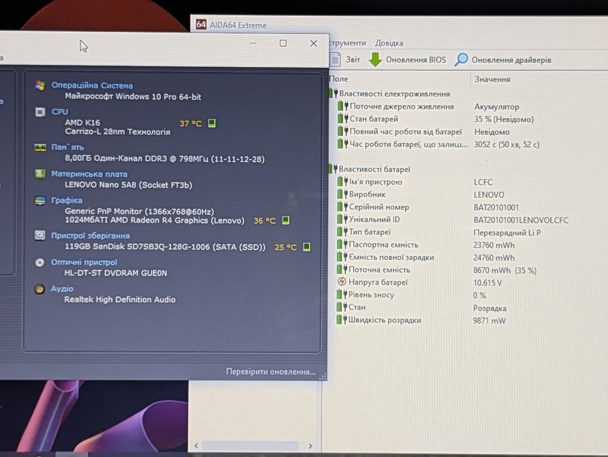
Task: Click the processor icon beside CPU heading
Action: pos(40,112)
